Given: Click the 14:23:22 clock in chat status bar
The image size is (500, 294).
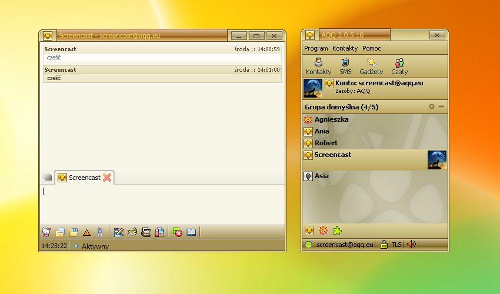Looking at the screenshot, I should click(x=54, y=246).
